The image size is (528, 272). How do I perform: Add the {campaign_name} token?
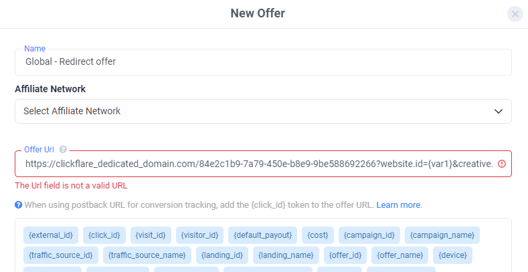[x=442, y=235]
